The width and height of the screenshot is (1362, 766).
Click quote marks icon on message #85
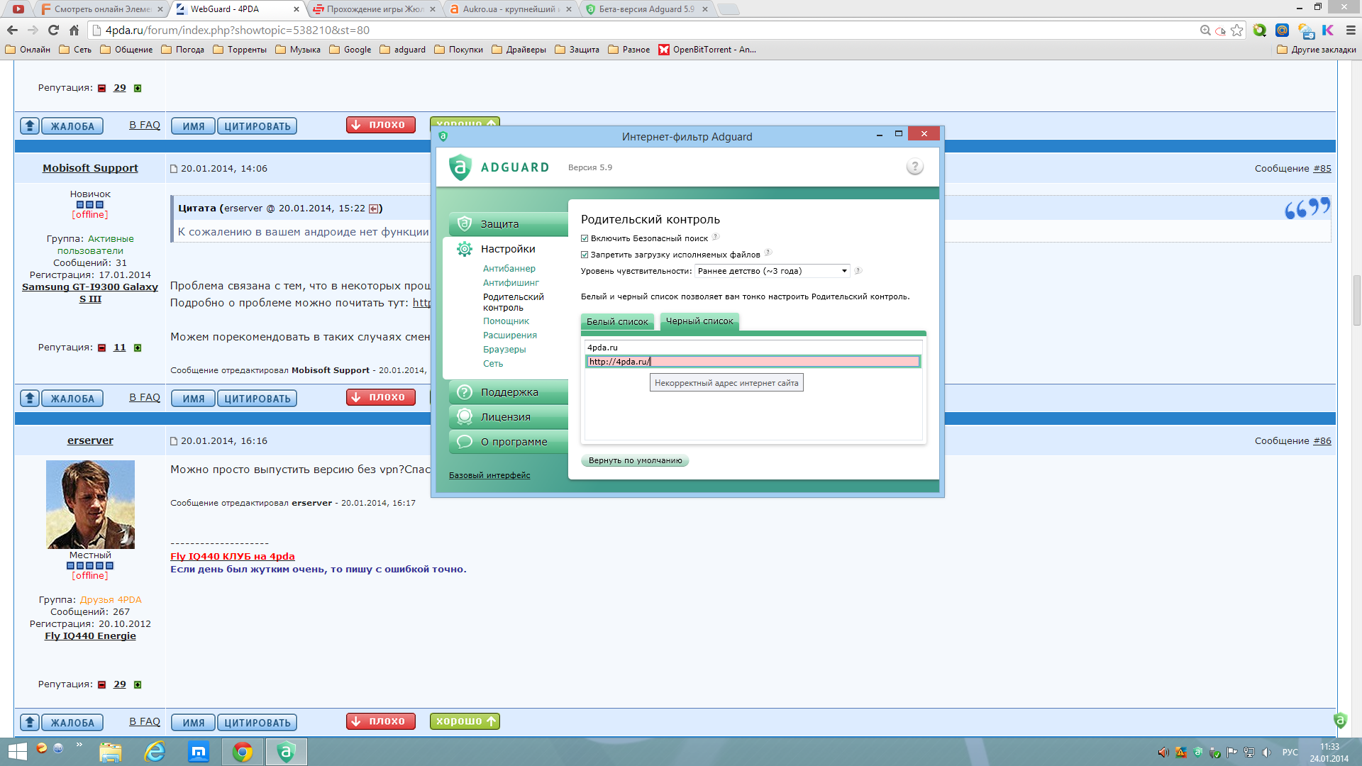[x=1307, y=208]
